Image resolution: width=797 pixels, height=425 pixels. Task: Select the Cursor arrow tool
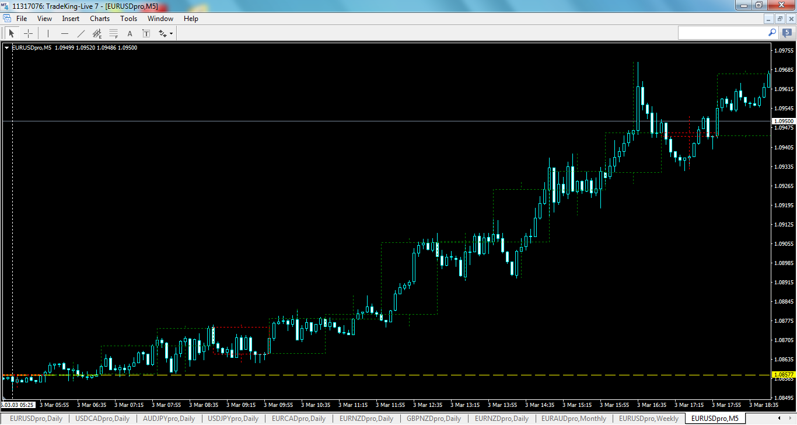tap(11, 33)
